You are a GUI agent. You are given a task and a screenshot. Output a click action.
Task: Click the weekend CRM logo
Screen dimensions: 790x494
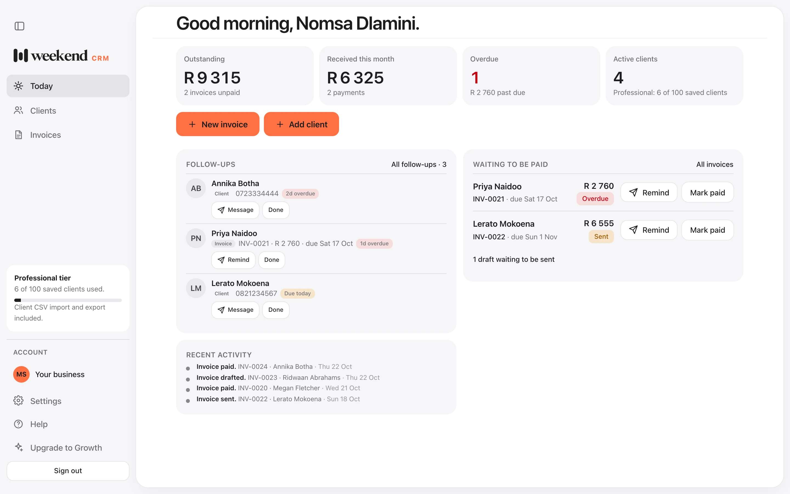pos(61,55)
